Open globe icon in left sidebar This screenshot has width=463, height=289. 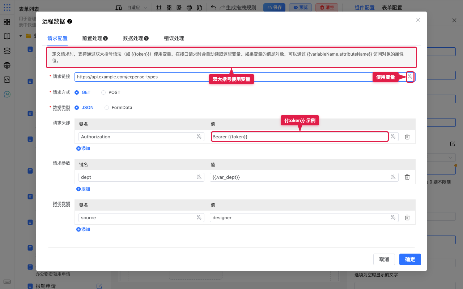click(7, 65)
